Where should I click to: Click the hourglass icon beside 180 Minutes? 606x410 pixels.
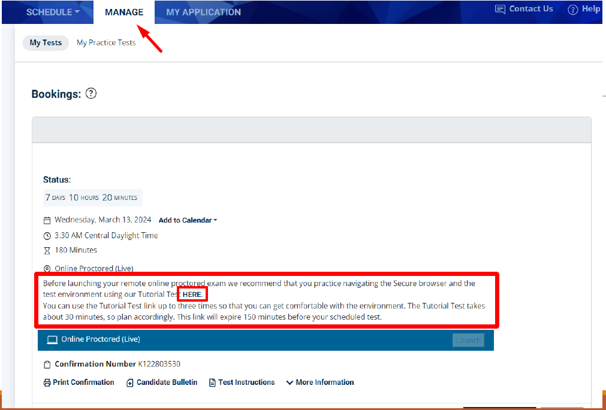click(47, 251)
